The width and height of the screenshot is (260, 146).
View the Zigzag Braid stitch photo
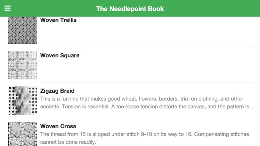click(23, 100)
